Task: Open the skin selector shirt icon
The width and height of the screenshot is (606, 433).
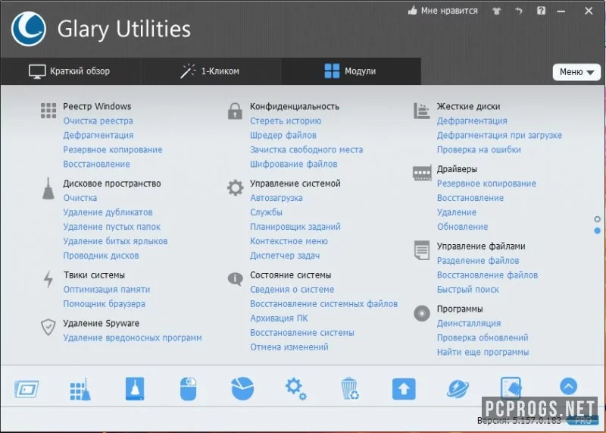Action: pos(497,11)
